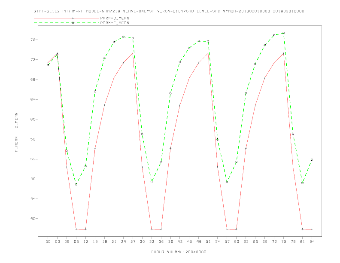340x263 pixels.
Task: Click the x-axis tick label 39
Action: [170, 242]
